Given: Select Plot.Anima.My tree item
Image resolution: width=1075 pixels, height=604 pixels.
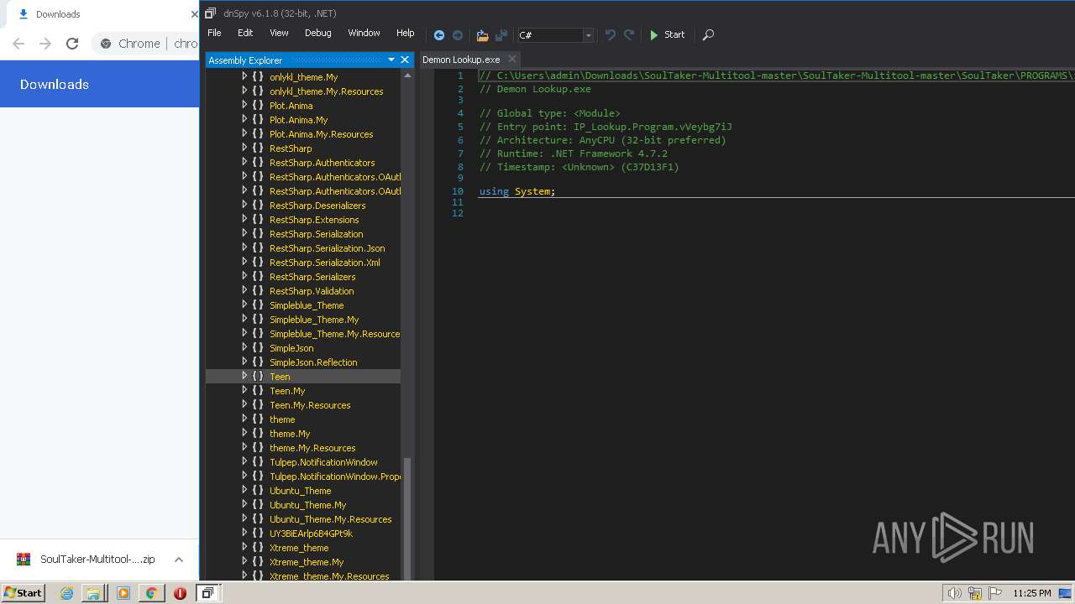Looking at the screenshot, I should (298, 120).
